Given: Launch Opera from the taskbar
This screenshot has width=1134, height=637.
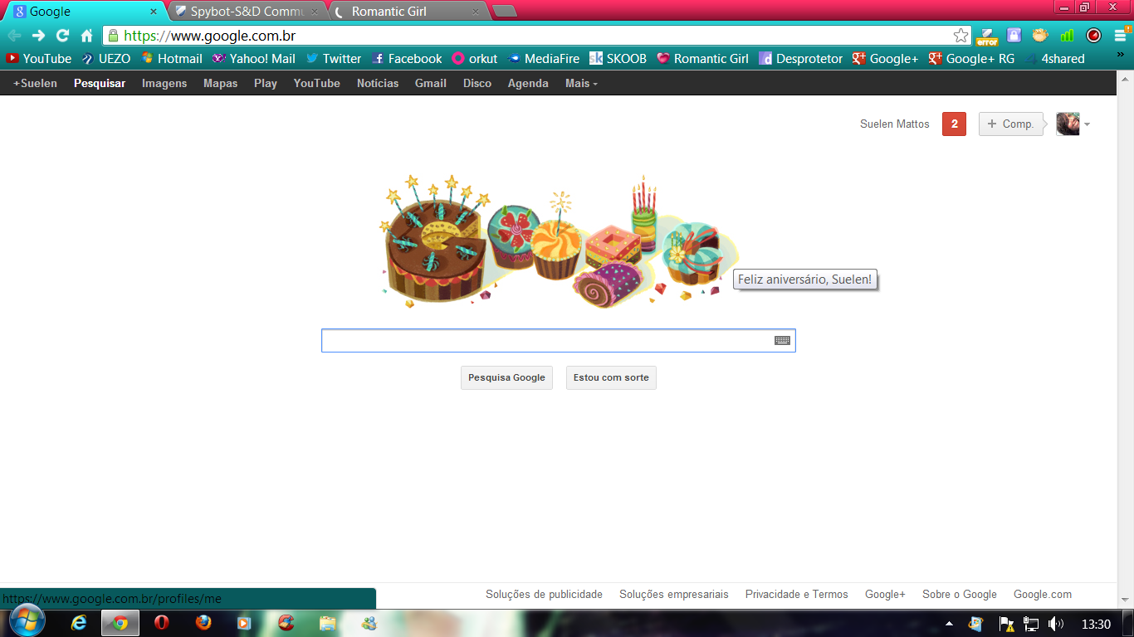Looking at the screenshot, I should [162, 623].
